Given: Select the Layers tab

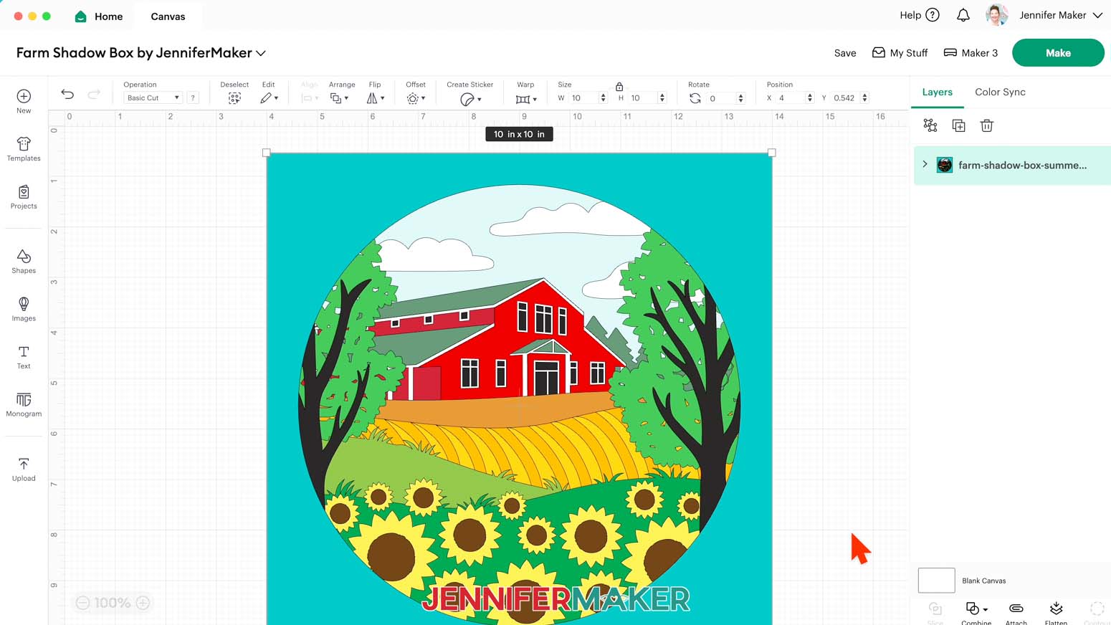Looking at the screenshot, I should pyautogui.click(x=938, y=92).
